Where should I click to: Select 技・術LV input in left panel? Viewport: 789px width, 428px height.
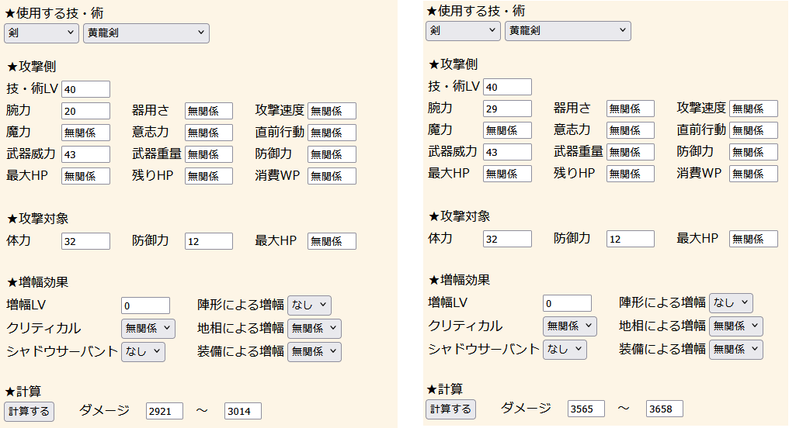[85, 89]
